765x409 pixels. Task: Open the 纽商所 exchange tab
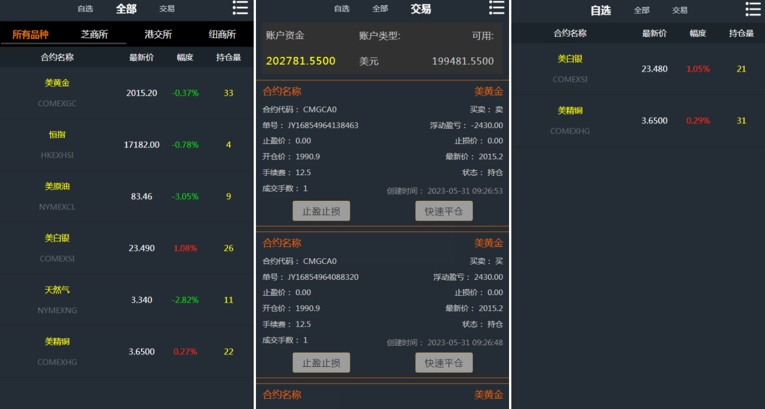221,34
